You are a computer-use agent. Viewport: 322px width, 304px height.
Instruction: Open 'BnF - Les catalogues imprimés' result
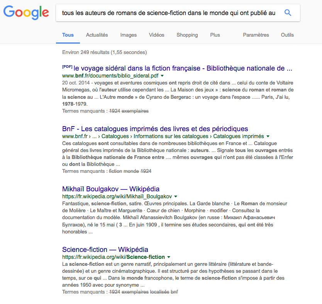(155, 128)
